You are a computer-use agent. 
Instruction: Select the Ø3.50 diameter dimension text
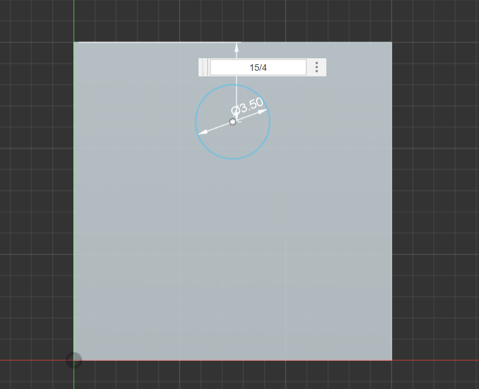pos(248,105)
